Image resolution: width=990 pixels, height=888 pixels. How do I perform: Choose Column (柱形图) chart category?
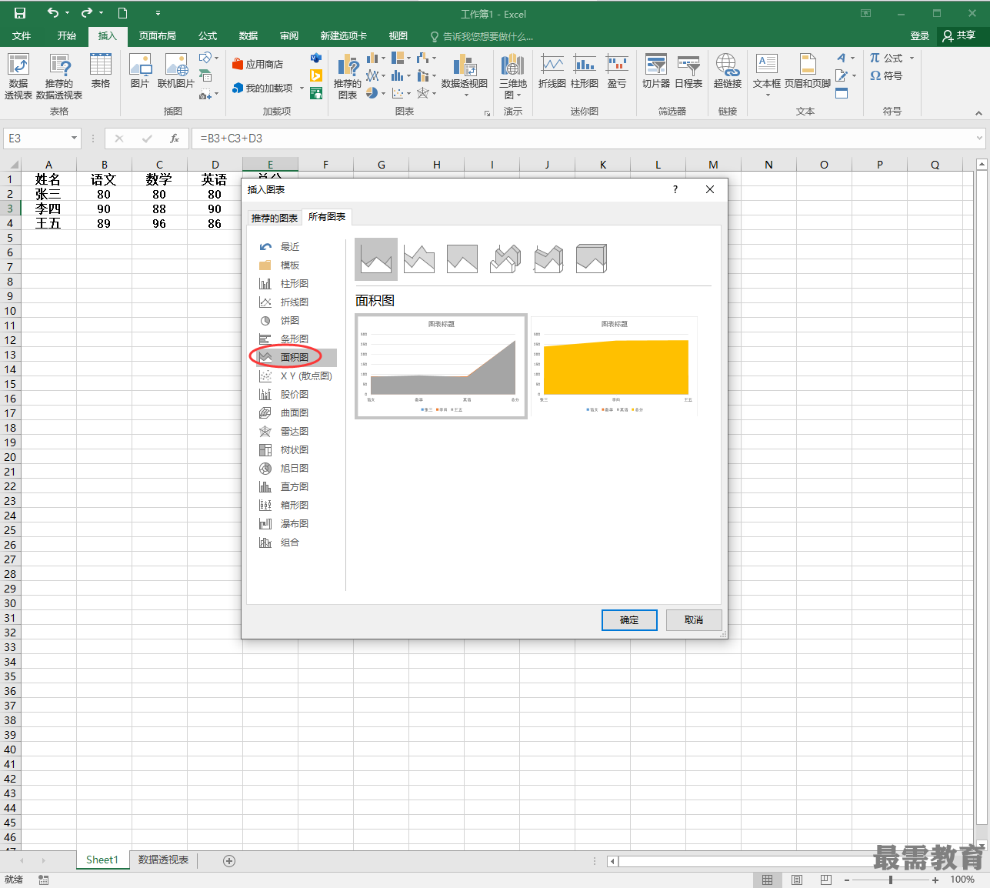click(x=295, y=283)
